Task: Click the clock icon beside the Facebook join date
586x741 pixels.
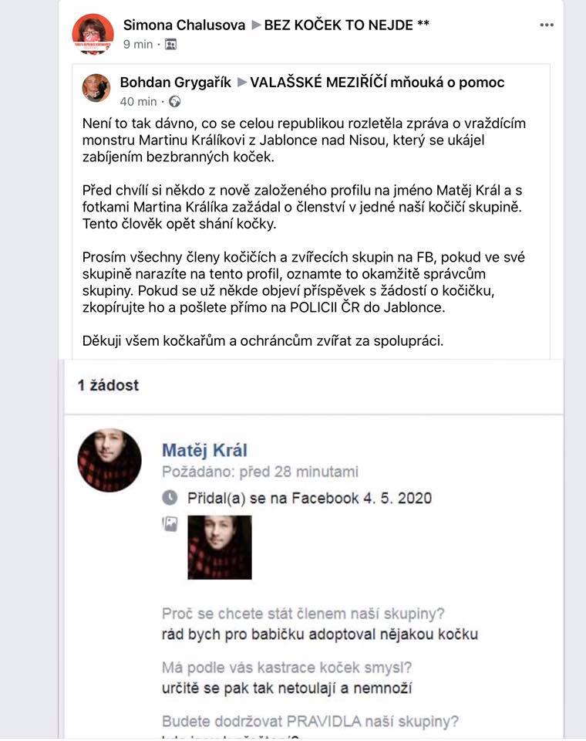Action: tap(170, 497)
